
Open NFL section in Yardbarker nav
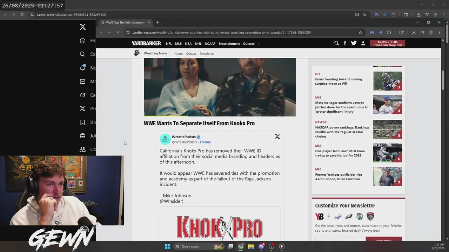pos(169,44)
